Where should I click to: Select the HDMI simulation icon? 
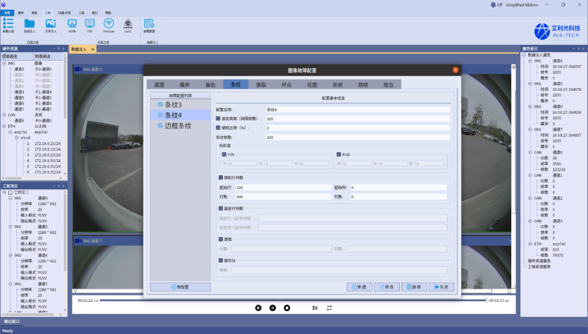[72, 23]
